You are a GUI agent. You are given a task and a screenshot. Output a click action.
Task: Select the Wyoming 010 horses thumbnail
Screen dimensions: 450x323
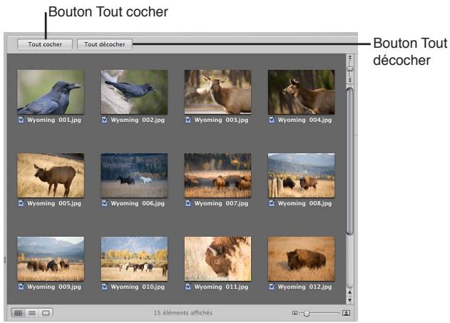click(x=134, y=259)
